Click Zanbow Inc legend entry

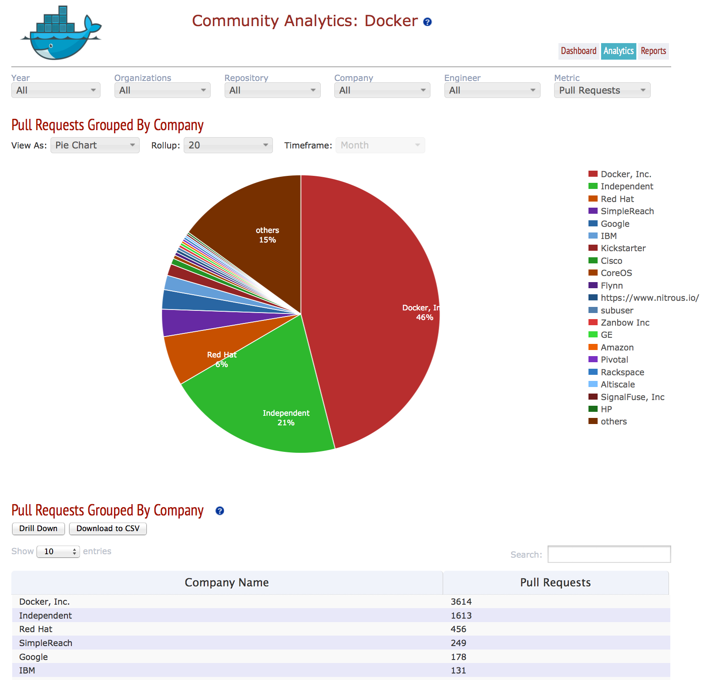[619, 323]
